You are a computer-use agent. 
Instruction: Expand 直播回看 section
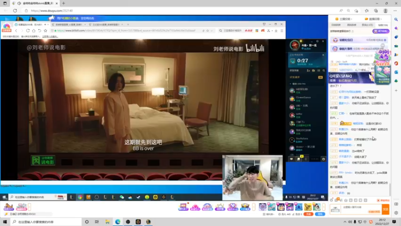pyautogui.click(x=373, y=19)
